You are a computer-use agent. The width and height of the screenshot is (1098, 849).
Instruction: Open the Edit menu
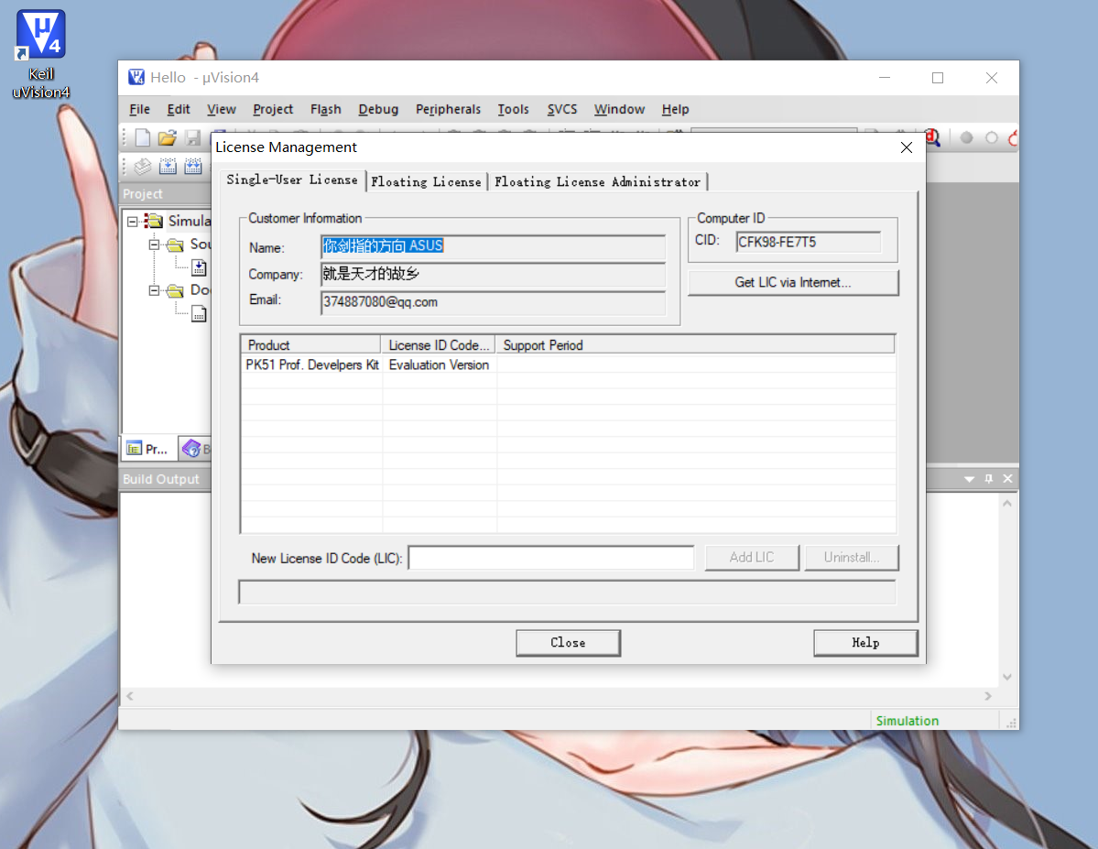pos(178,109)
